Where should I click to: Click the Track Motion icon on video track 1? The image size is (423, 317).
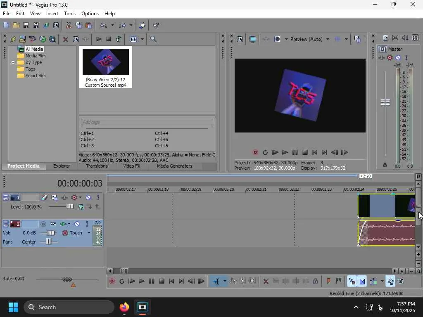[x=54, y=198]
